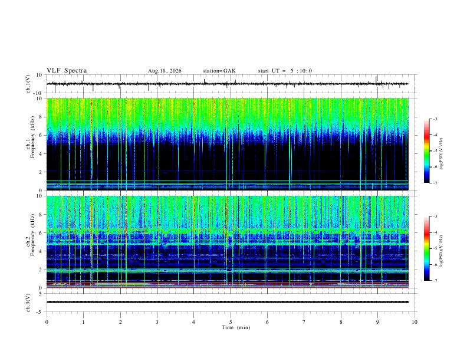
Task: Click the ch.1(V) waveform trace
Action: click(227, 84)
